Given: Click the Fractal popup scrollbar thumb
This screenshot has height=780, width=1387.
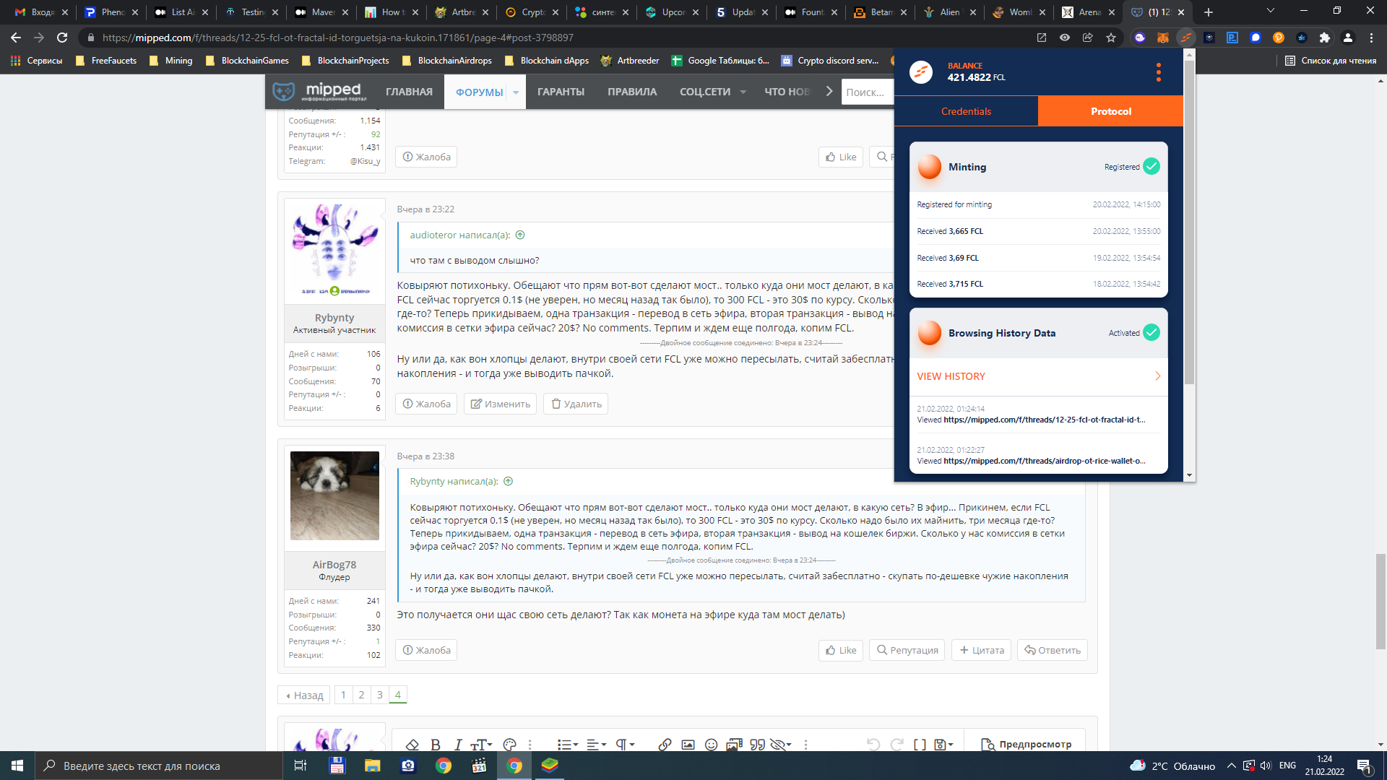Looking at the screenshot, I should (1189, 224).
